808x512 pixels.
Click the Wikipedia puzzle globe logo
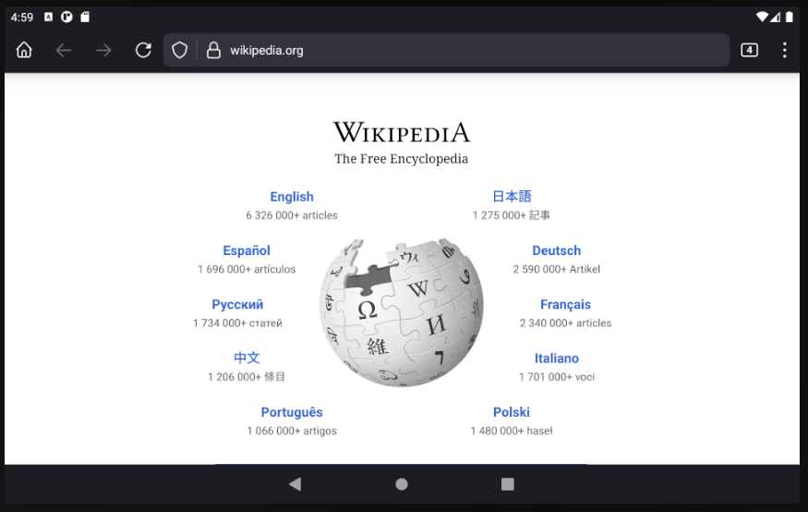click(402, 312)
